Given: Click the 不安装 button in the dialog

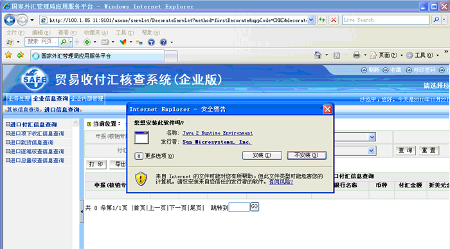Looking at the screenshot, I should coord(307,155).
